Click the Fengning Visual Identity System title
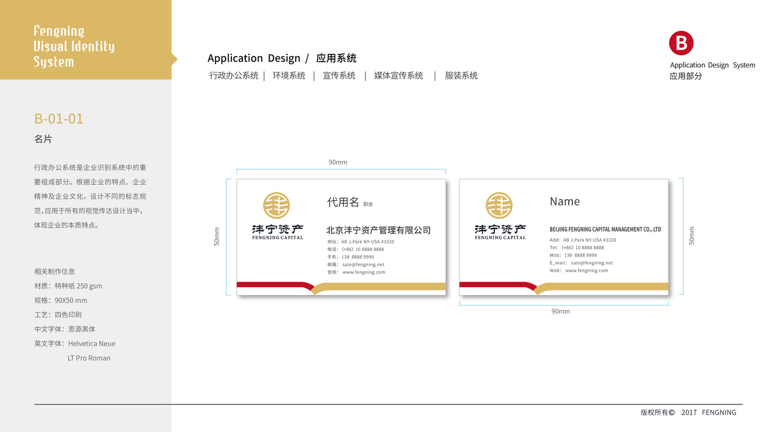Screen dimensions: 769x432 (x=74, y=46)
